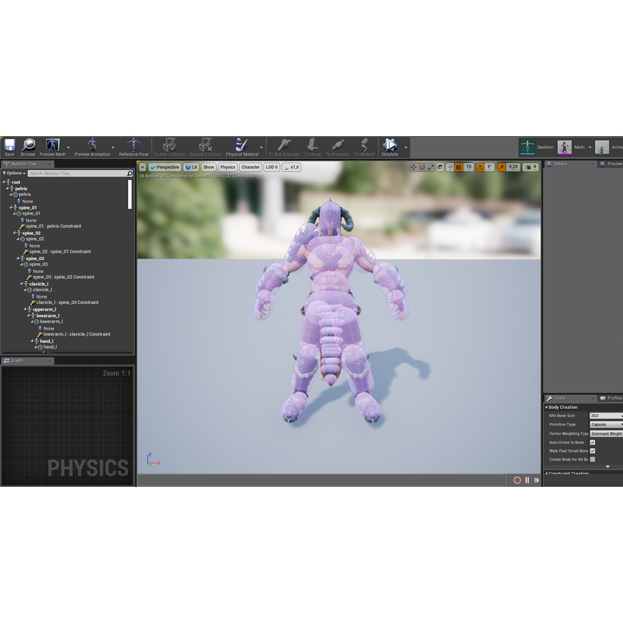Click Browse to find asset

click(x=28, y=148)
